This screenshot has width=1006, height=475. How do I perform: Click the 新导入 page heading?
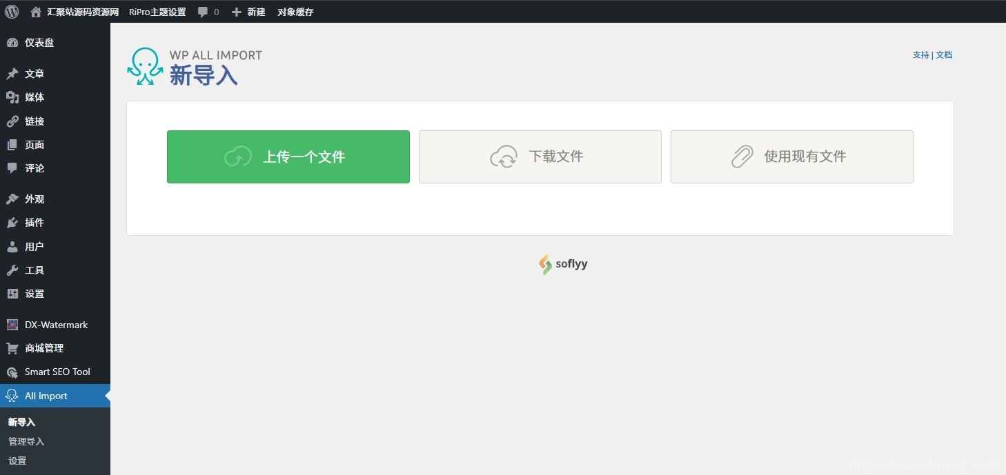[x=204, y=75]
